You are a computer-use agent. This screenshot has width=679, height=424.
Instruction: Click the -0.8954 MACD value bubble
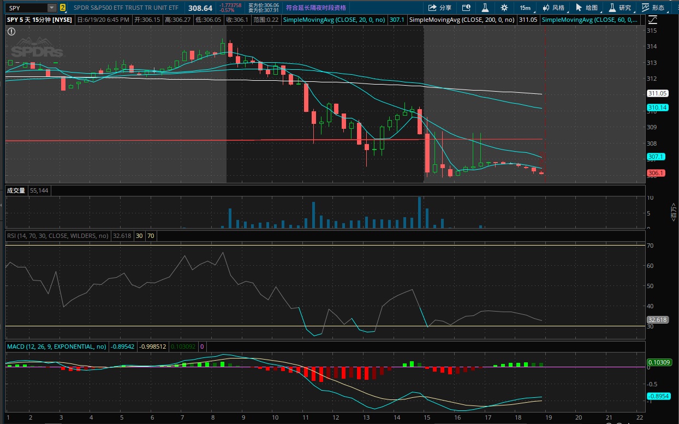(x=658, y=396)
